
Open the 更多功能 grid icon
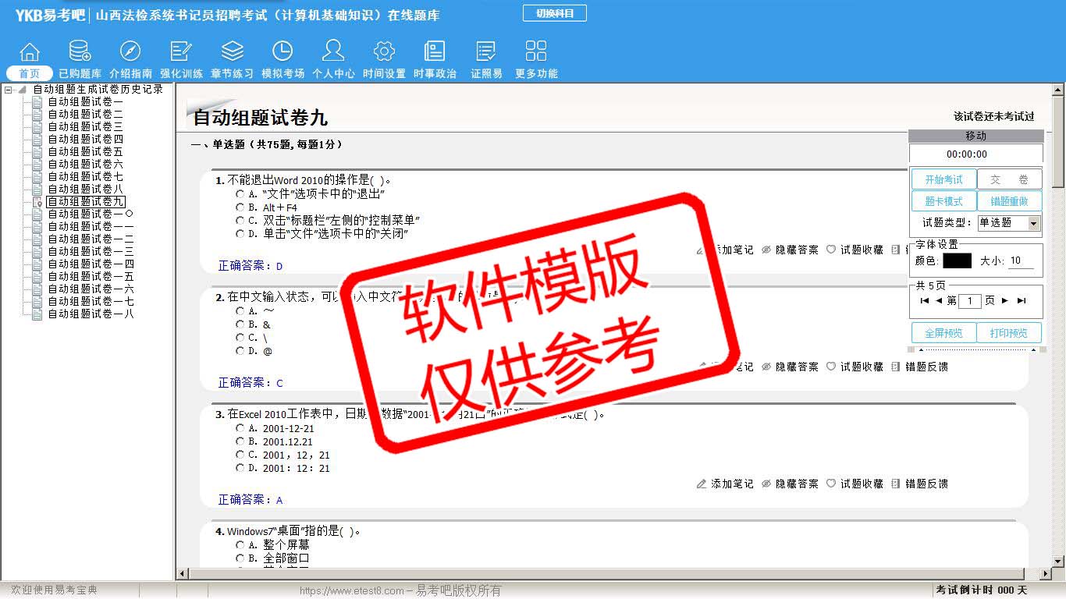(536, 51)
